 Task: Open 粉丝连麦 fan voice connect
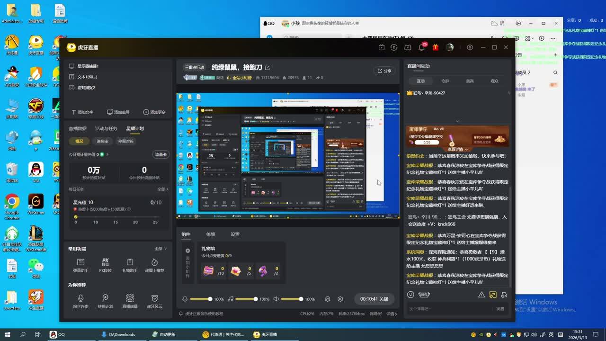click(80, 301)
